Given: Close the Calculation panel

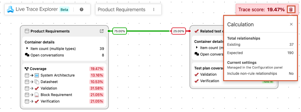Looking at the screenshot, I should [x=291, y=24].
